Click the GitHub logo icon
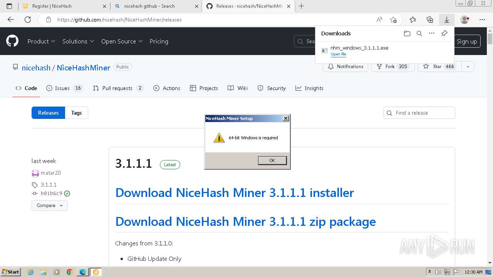Screen dimensions: 493x277 [x=12, y=41]
